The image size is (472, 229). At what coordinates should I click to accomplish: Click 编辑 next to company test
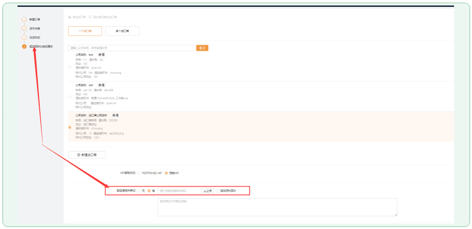pyautogui.click(x=101, y=54)
